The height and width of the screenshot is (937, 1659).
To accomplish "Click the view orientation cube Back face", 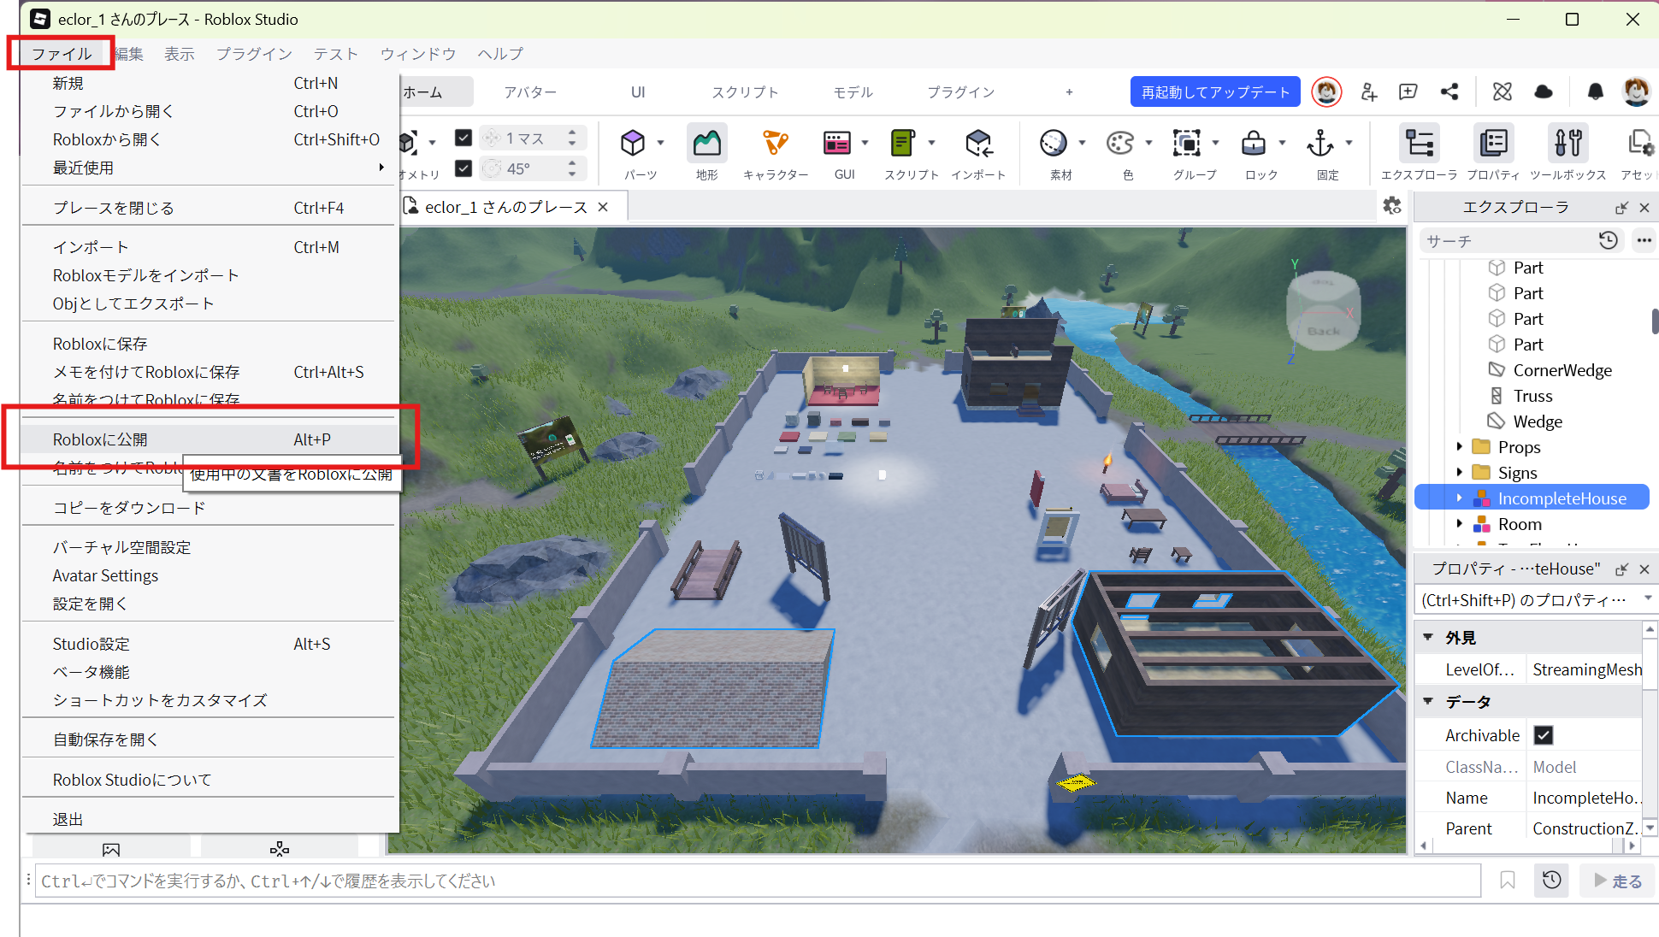I will pos(1323,331).
